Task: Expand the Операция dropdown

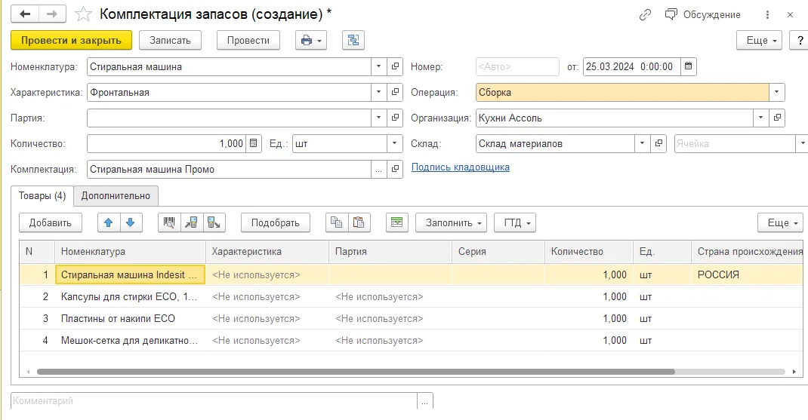Action: point(776,92)
